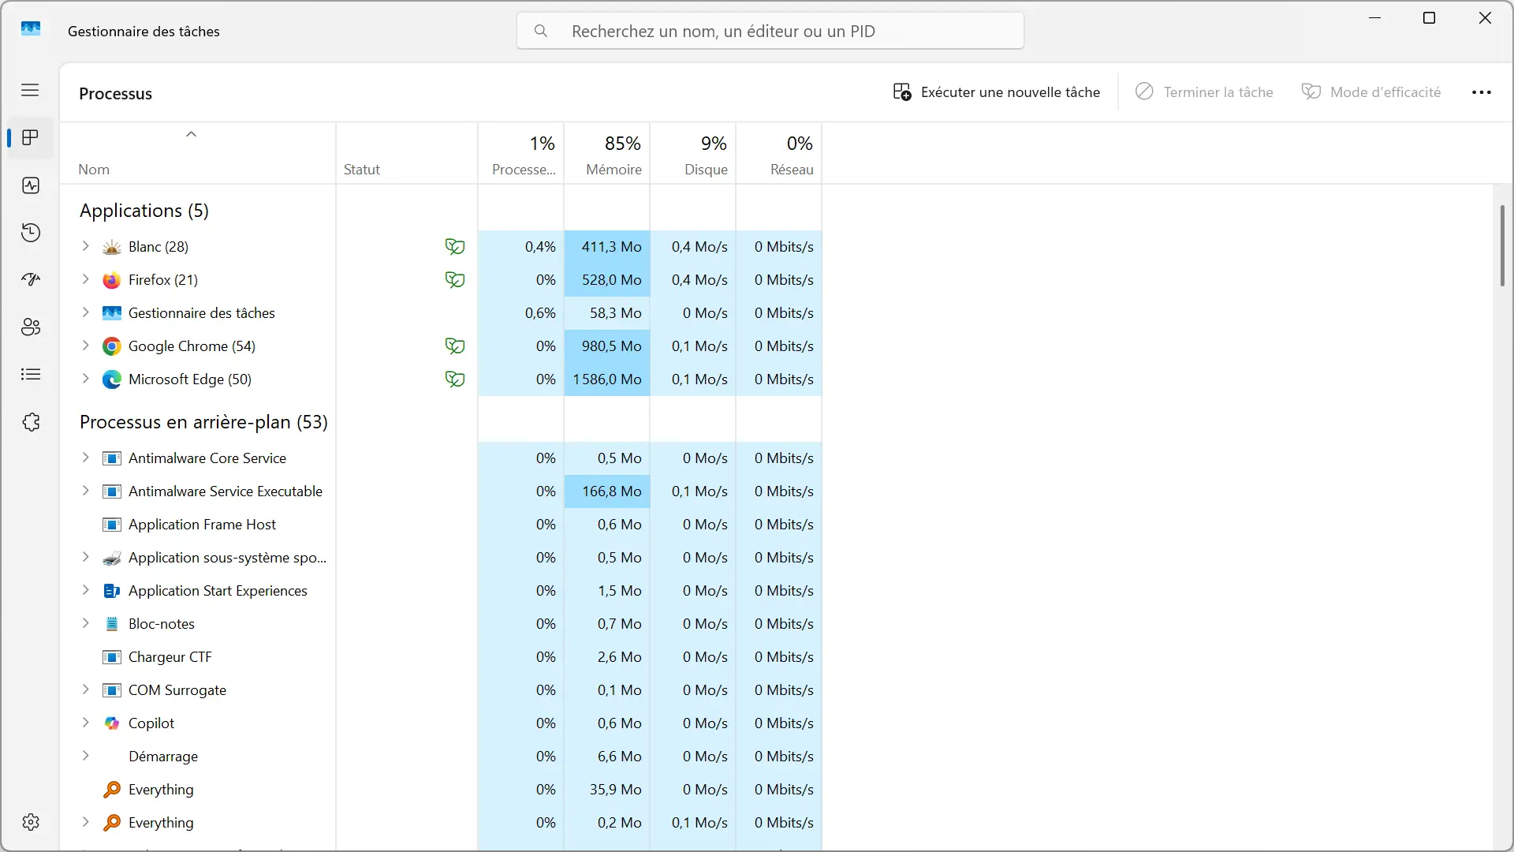The image size is (1514, 852).
Task: Sort by the Disque column header
Action: pyautogui.click(x=693, y=154)
